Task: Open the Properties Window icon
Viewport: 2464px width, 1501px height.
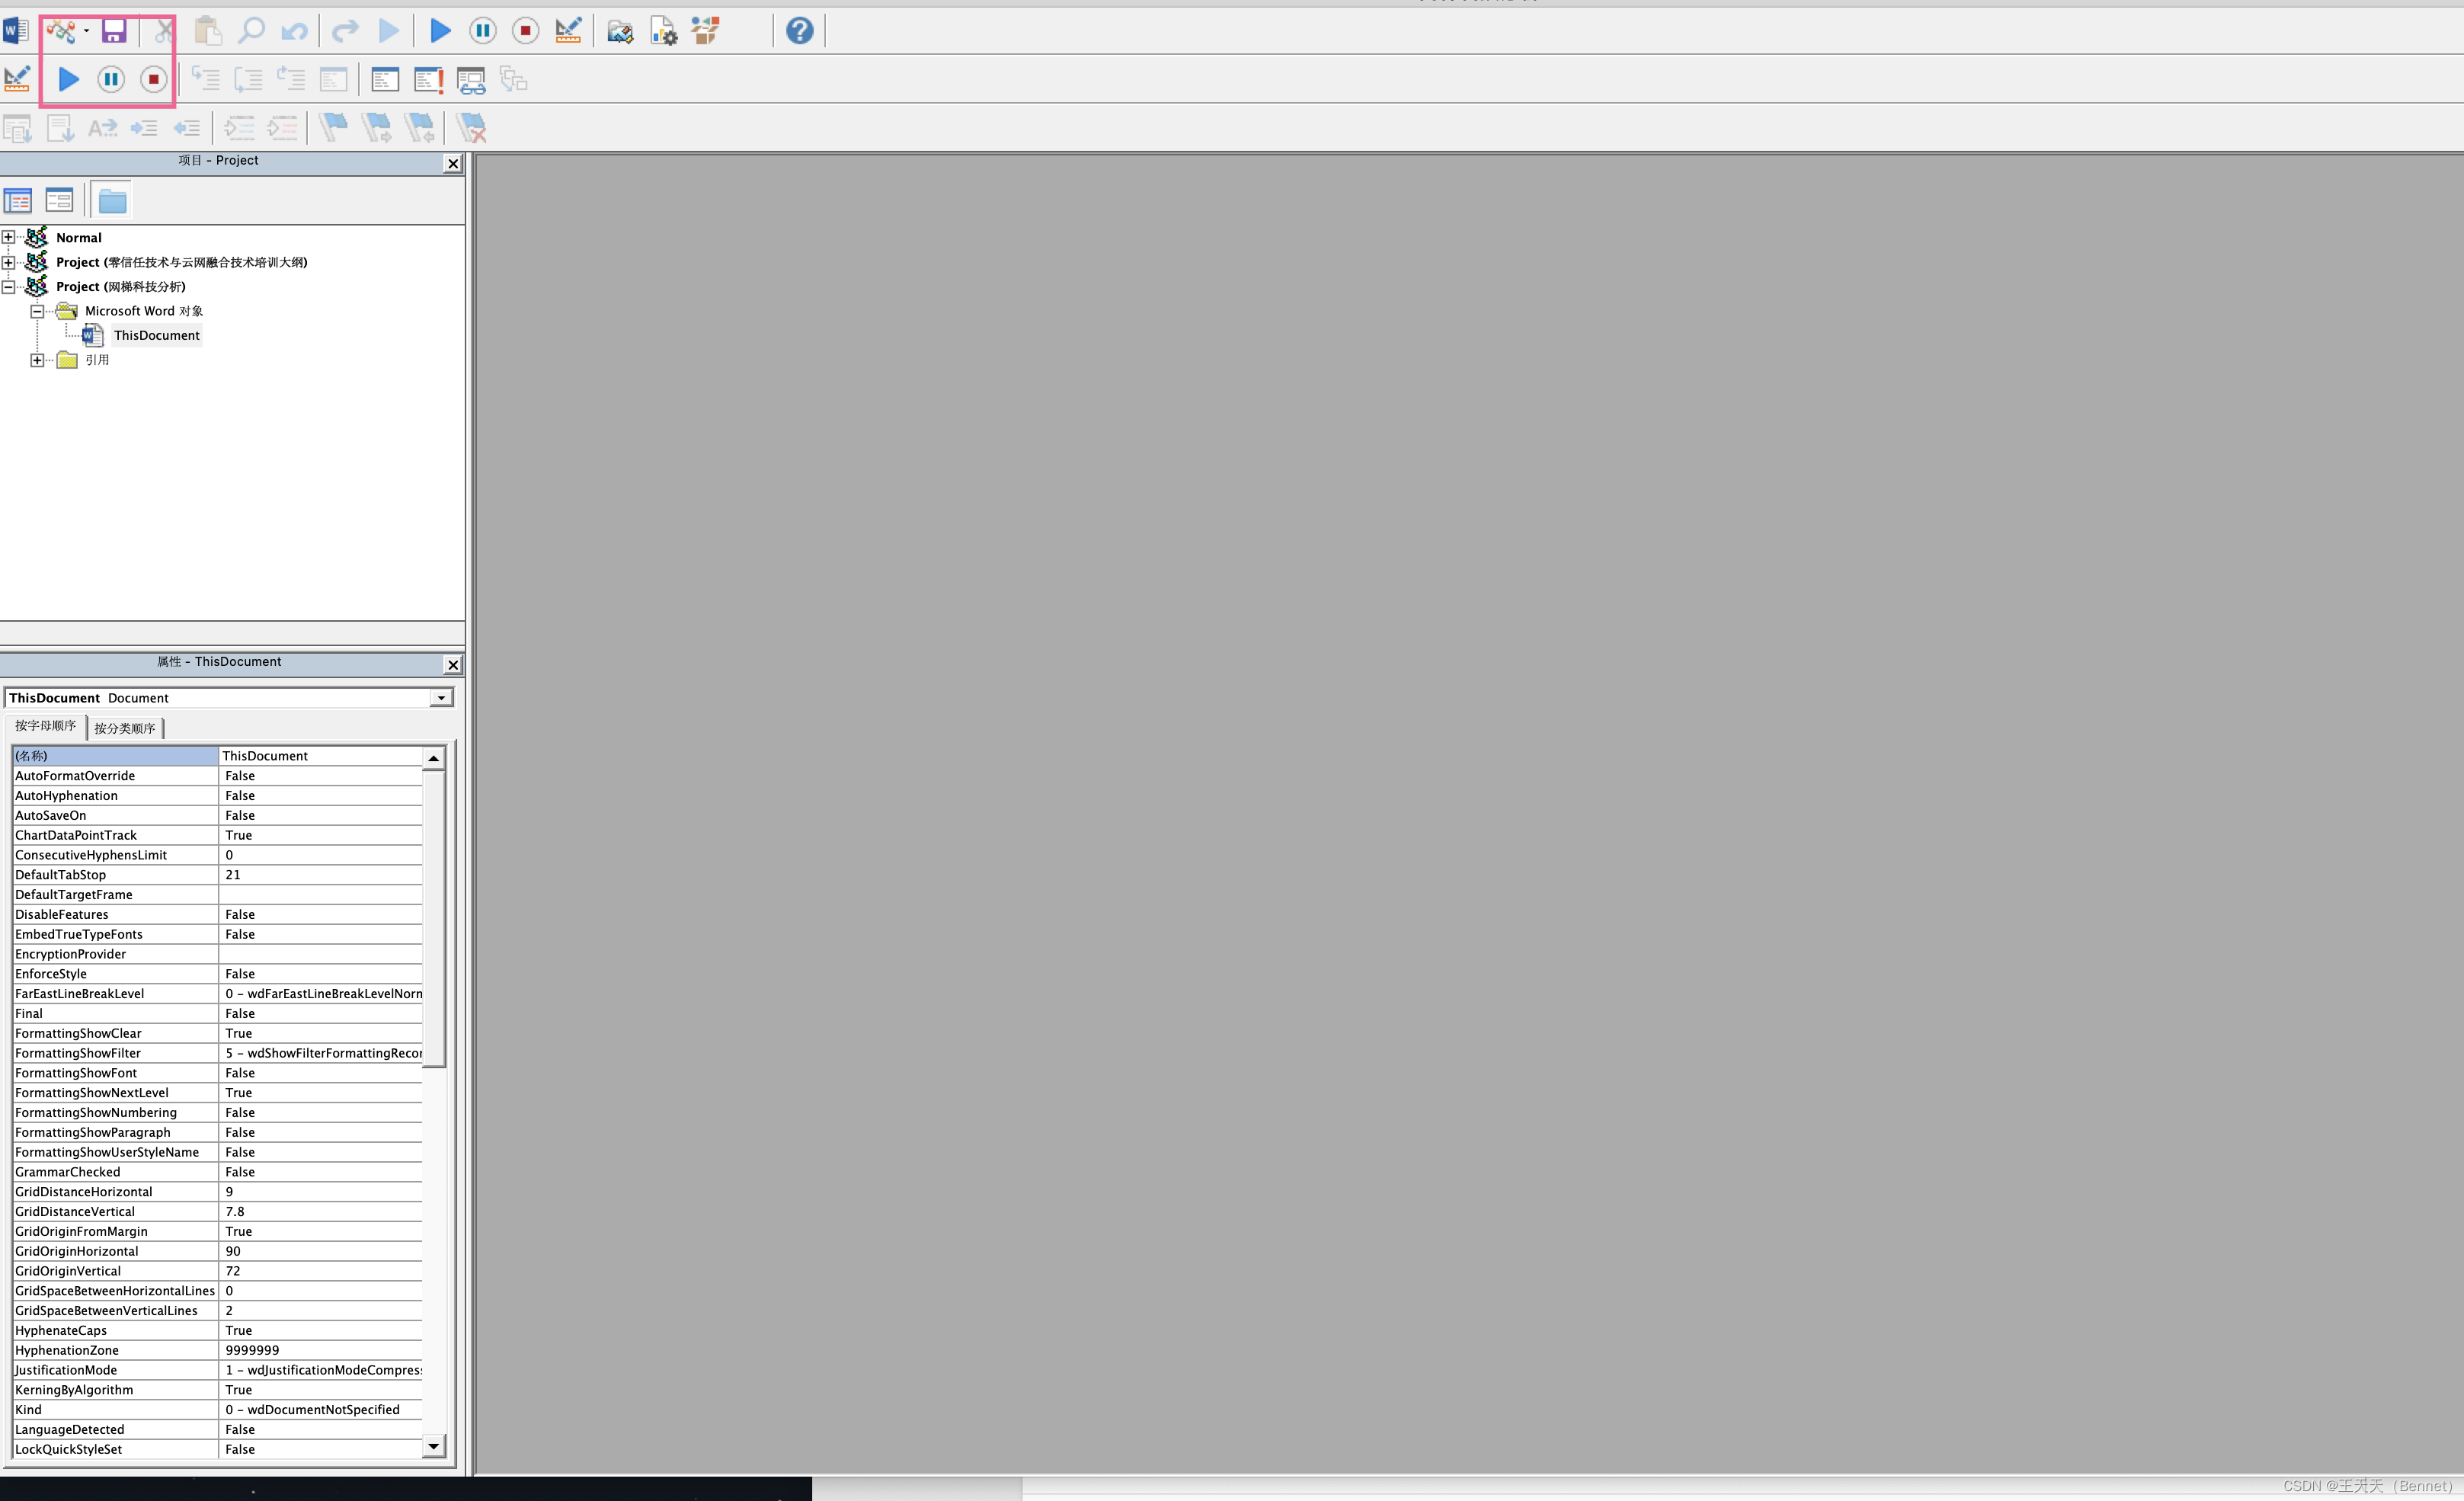Action: 663,31
